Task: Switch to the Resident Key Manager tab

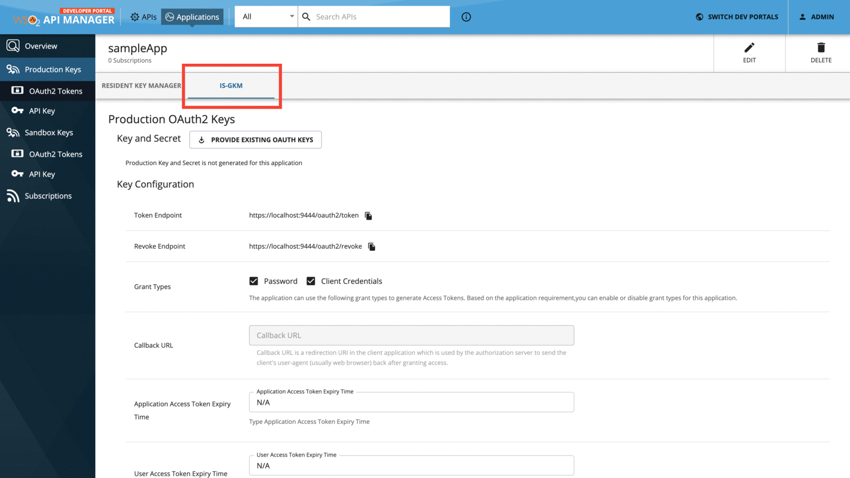Action: [x=141, y=86]
